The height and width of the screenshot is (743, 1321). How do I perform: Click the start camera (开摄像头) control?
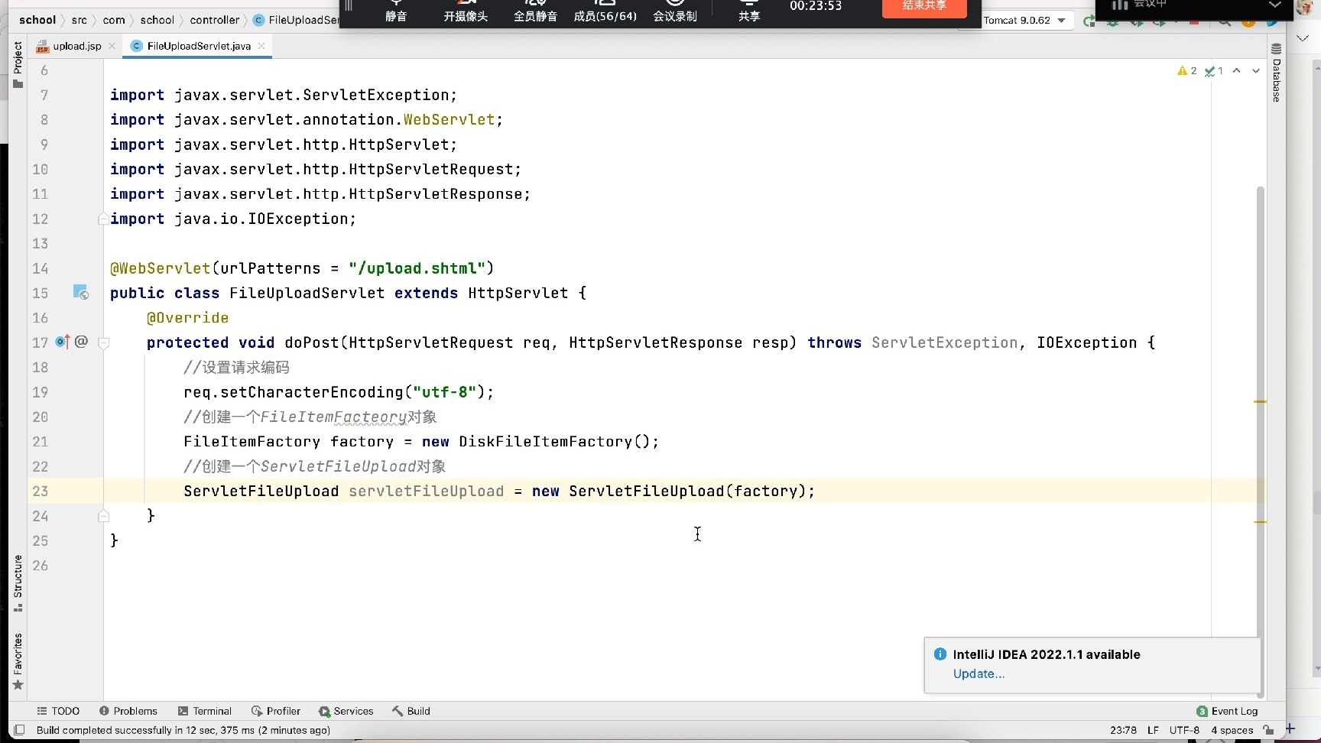(466, 11)
